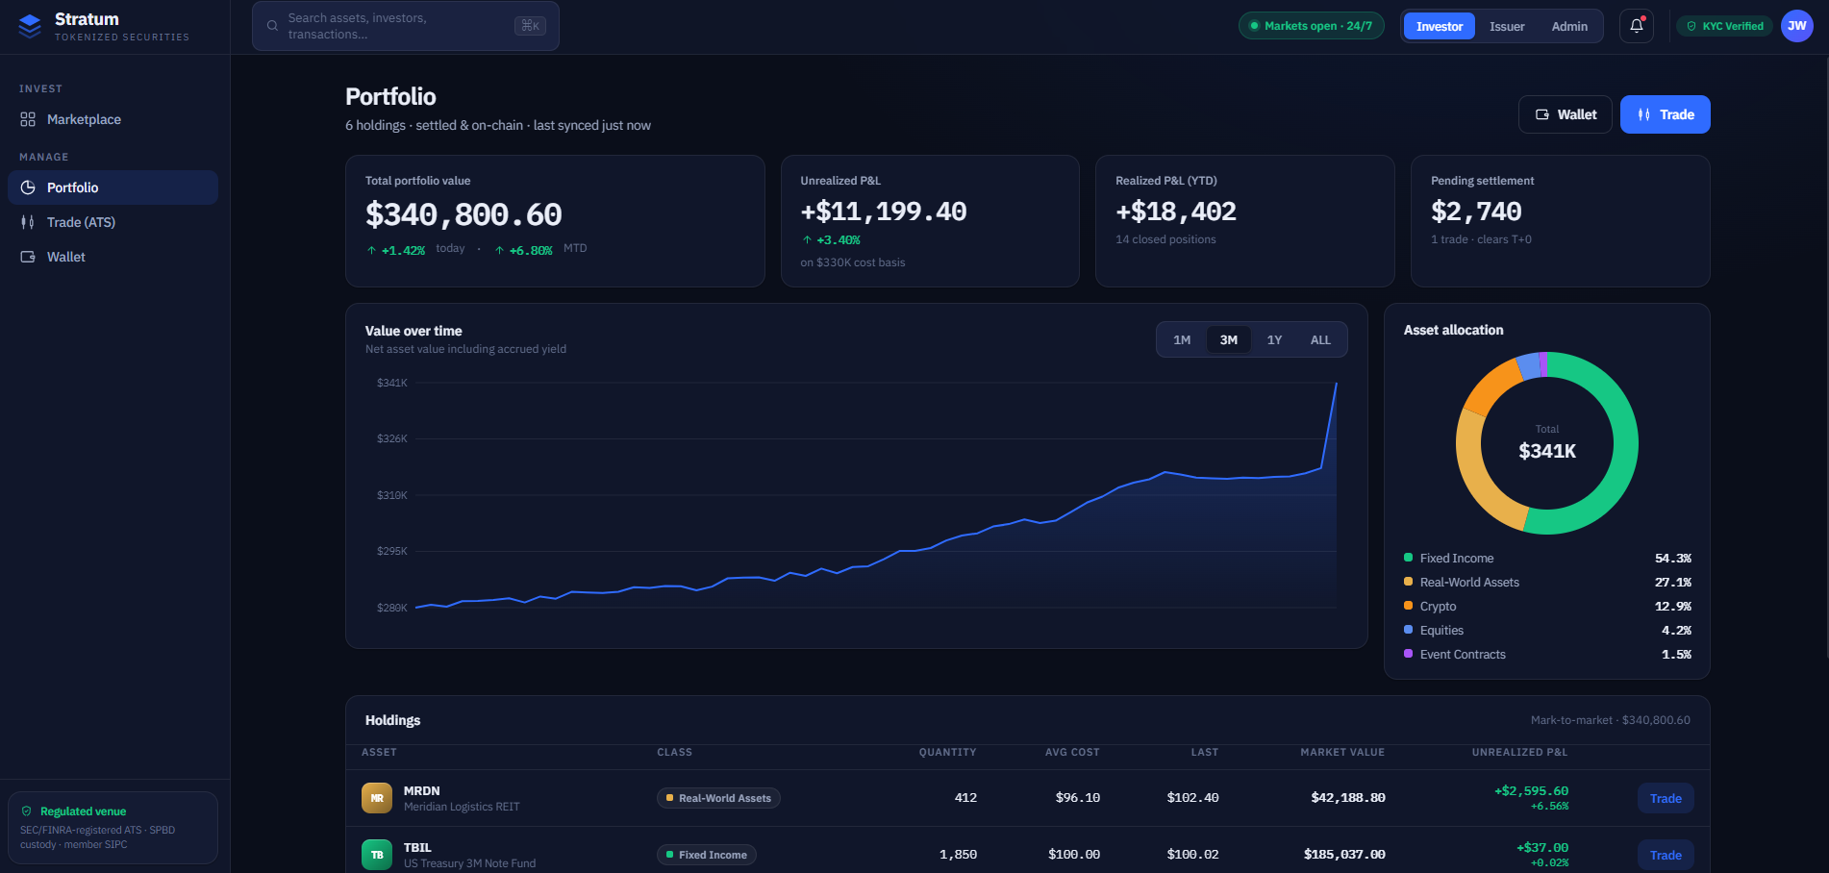Select the 1Y chart range
1829x873 pixels.
(x=1274, y=339)
